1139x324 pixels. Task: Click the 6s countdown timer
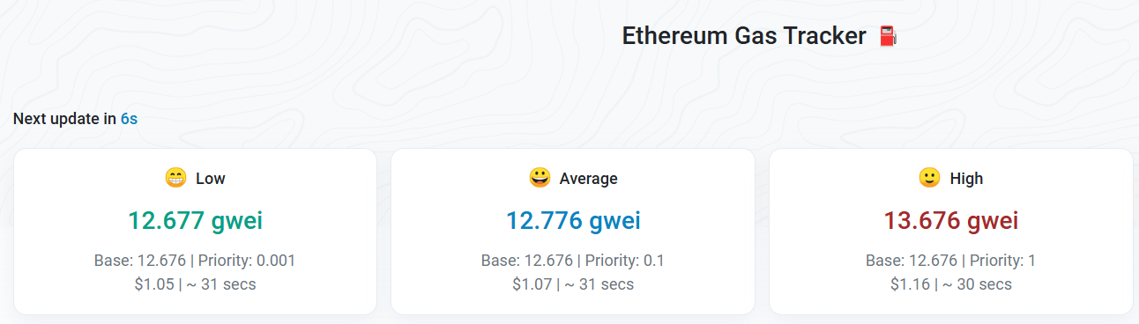tap(129, 118)
